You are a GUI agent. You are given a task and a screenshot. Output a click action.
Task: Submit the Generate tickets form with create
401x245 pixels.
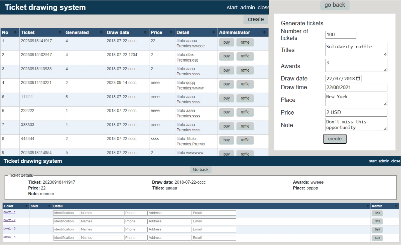335,139
